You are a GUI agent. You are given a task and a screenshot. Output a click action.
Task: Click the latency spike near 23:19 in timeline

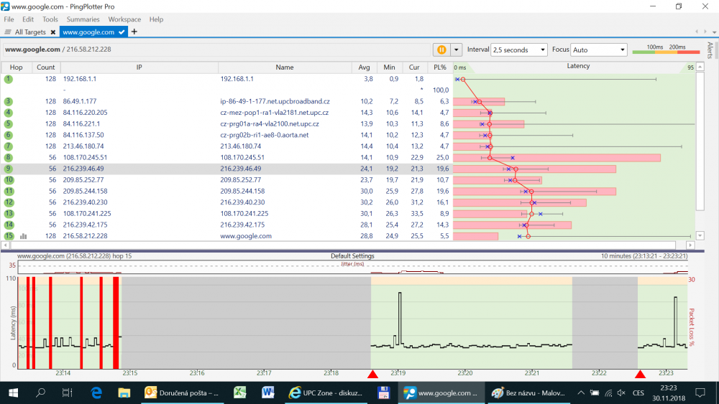[x=399, y=318]
